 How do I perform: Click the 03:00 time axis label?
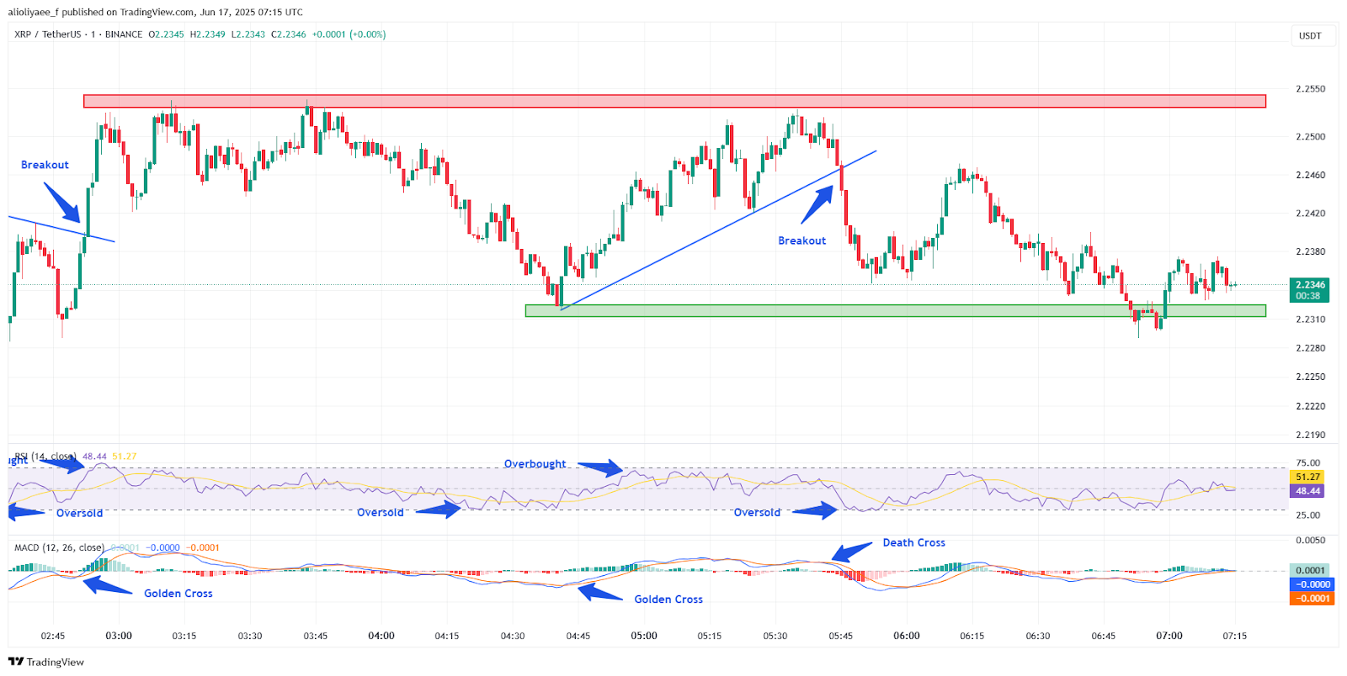(119, 636)
